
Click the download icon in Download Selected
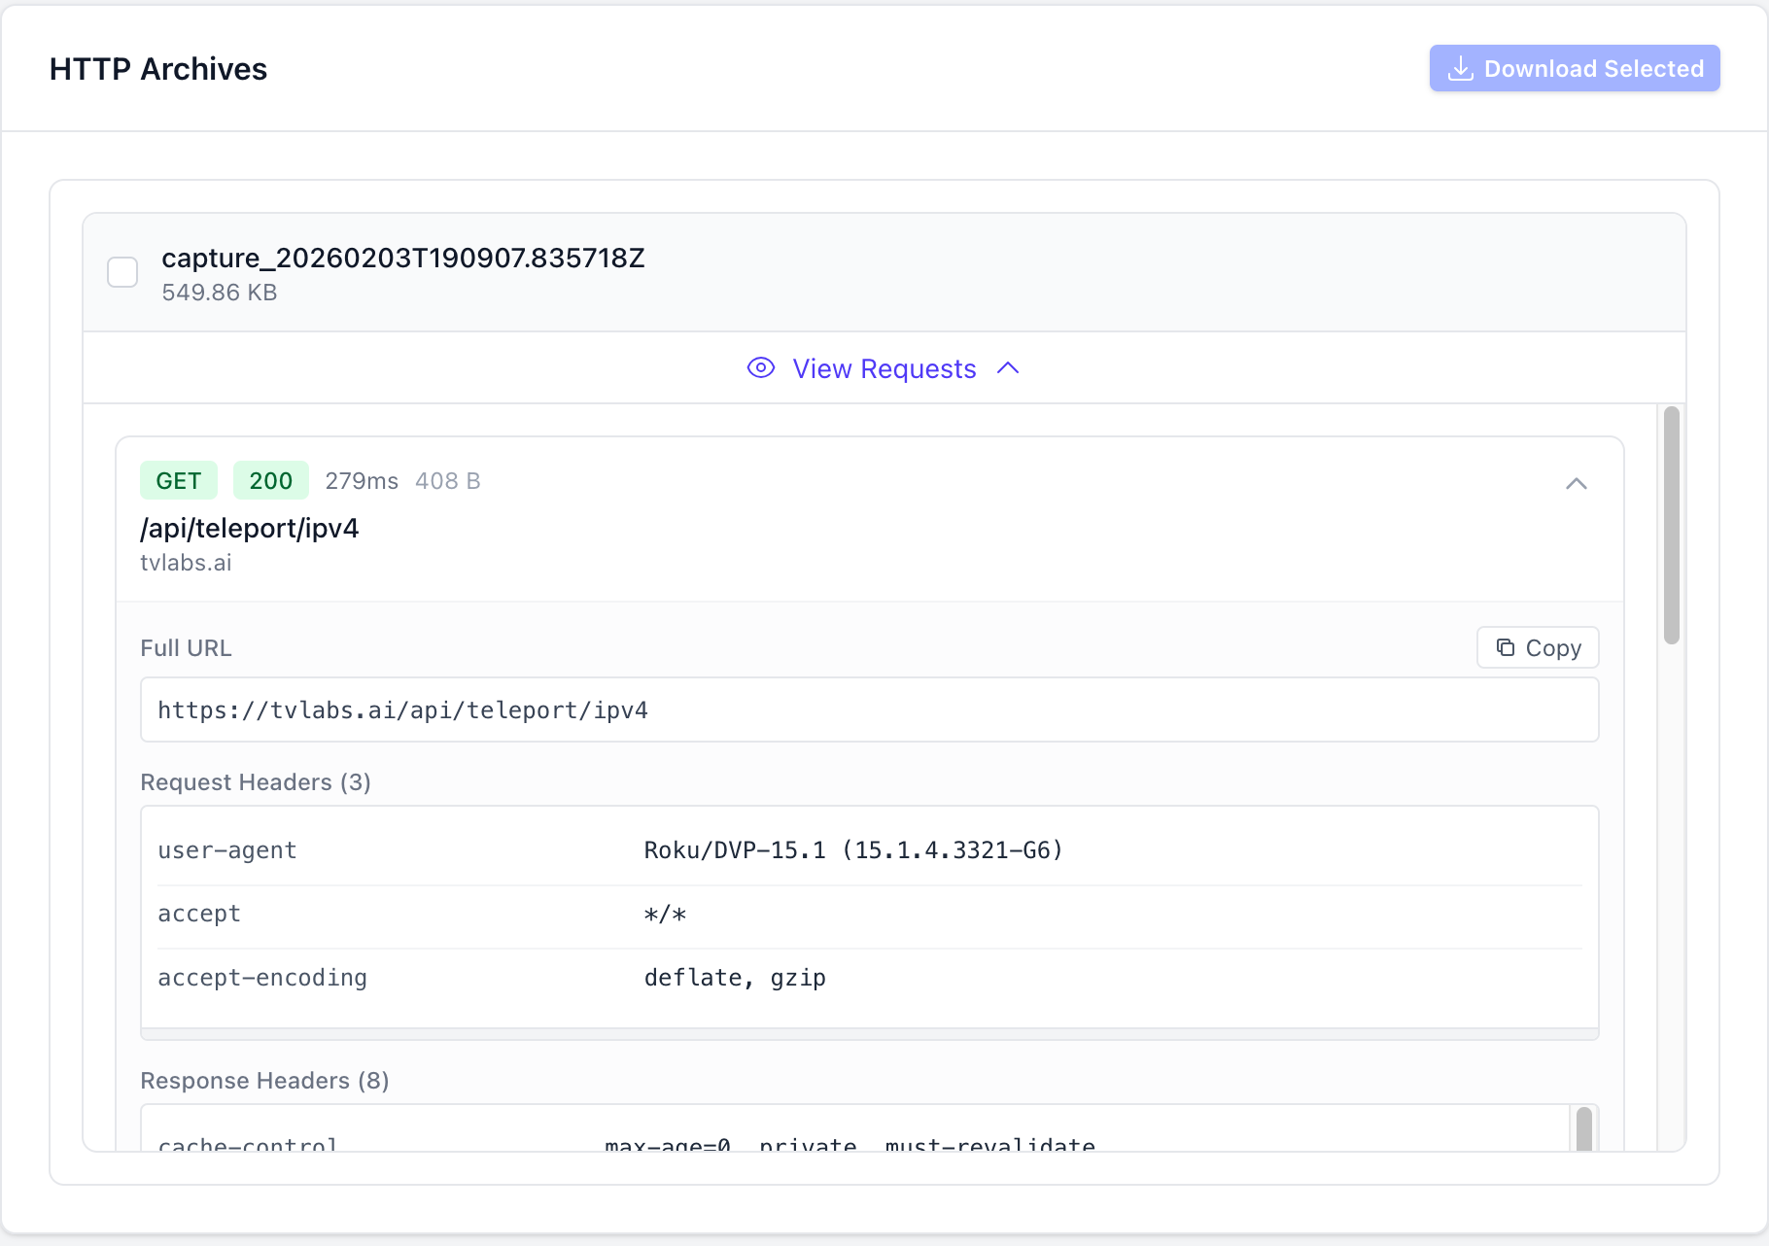tap(1460, 69)
